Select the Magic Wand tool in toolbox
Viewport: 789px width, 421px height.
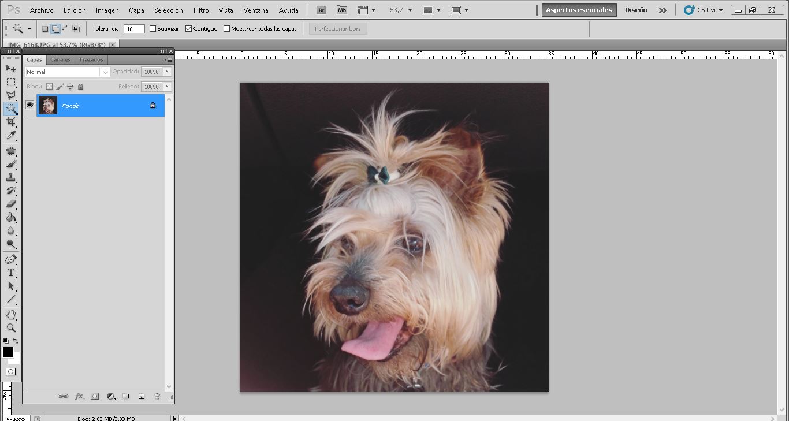(11, 109)
